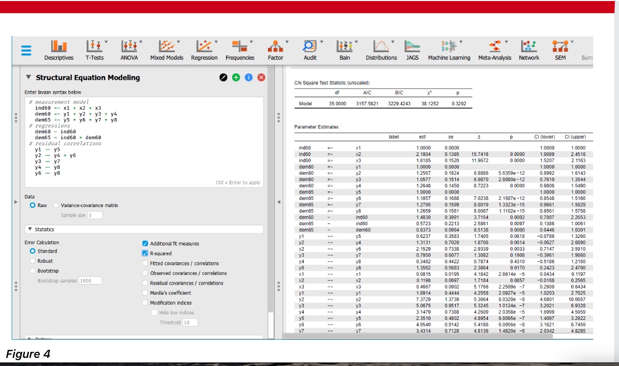Click the left panel collapse arrow
This screenshot has width=619, height=366.
[x=15, y=202]
